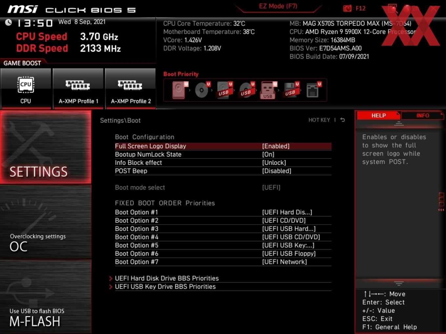Click the BIOS Ver E7D54AMS.A00 text
The image size is (446, 334).
(326, 48)
